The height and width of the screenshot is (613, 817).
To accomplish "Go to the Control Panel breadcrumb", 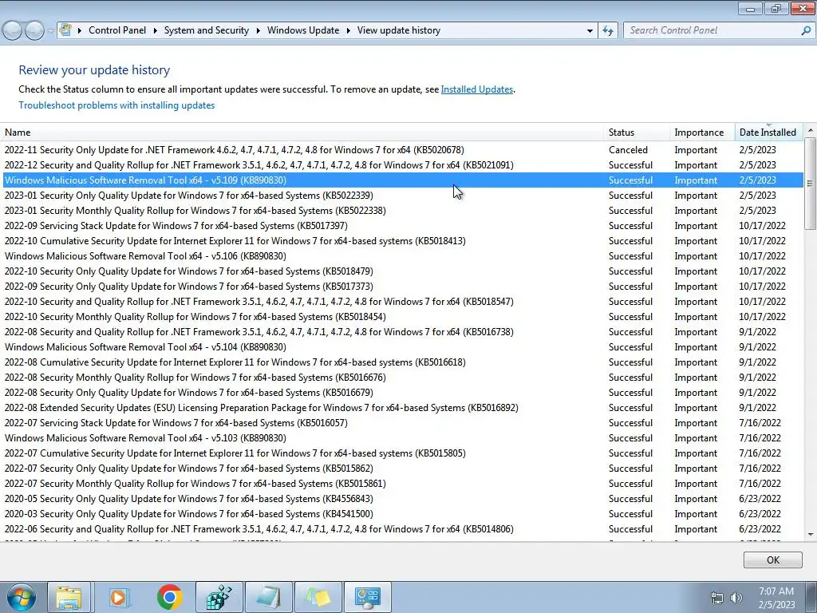I will click(x=117, y=30).
